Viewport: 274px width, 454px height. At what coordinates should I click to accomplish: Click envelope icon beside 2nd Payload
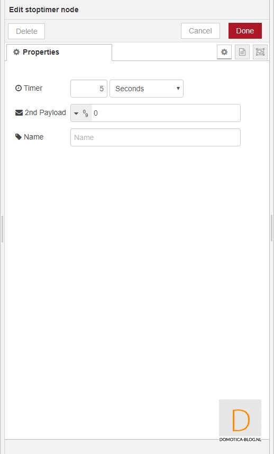tap(19, 112)
